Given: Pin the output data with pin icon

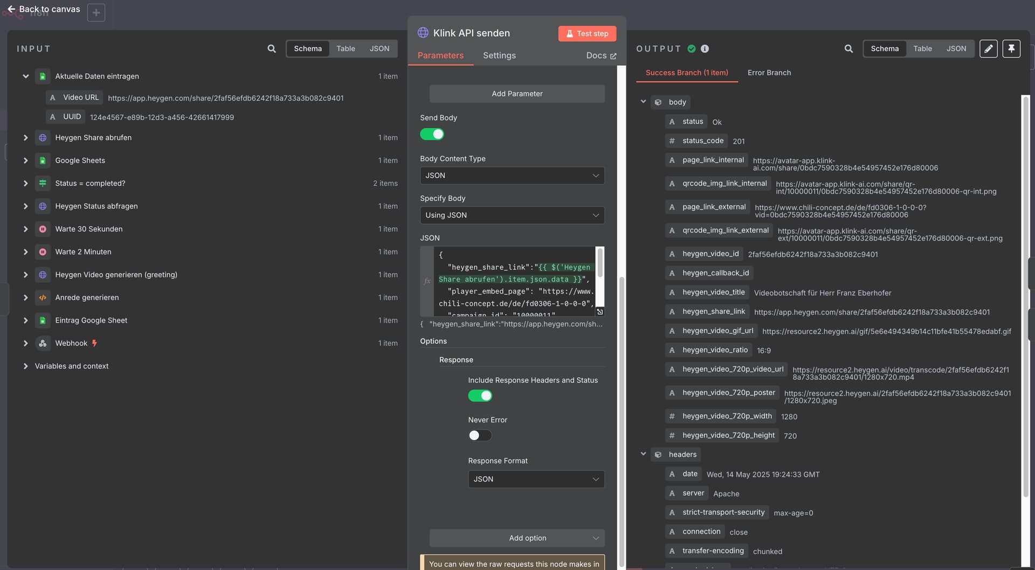Looking at the screenshot, I should [1011, 48].
